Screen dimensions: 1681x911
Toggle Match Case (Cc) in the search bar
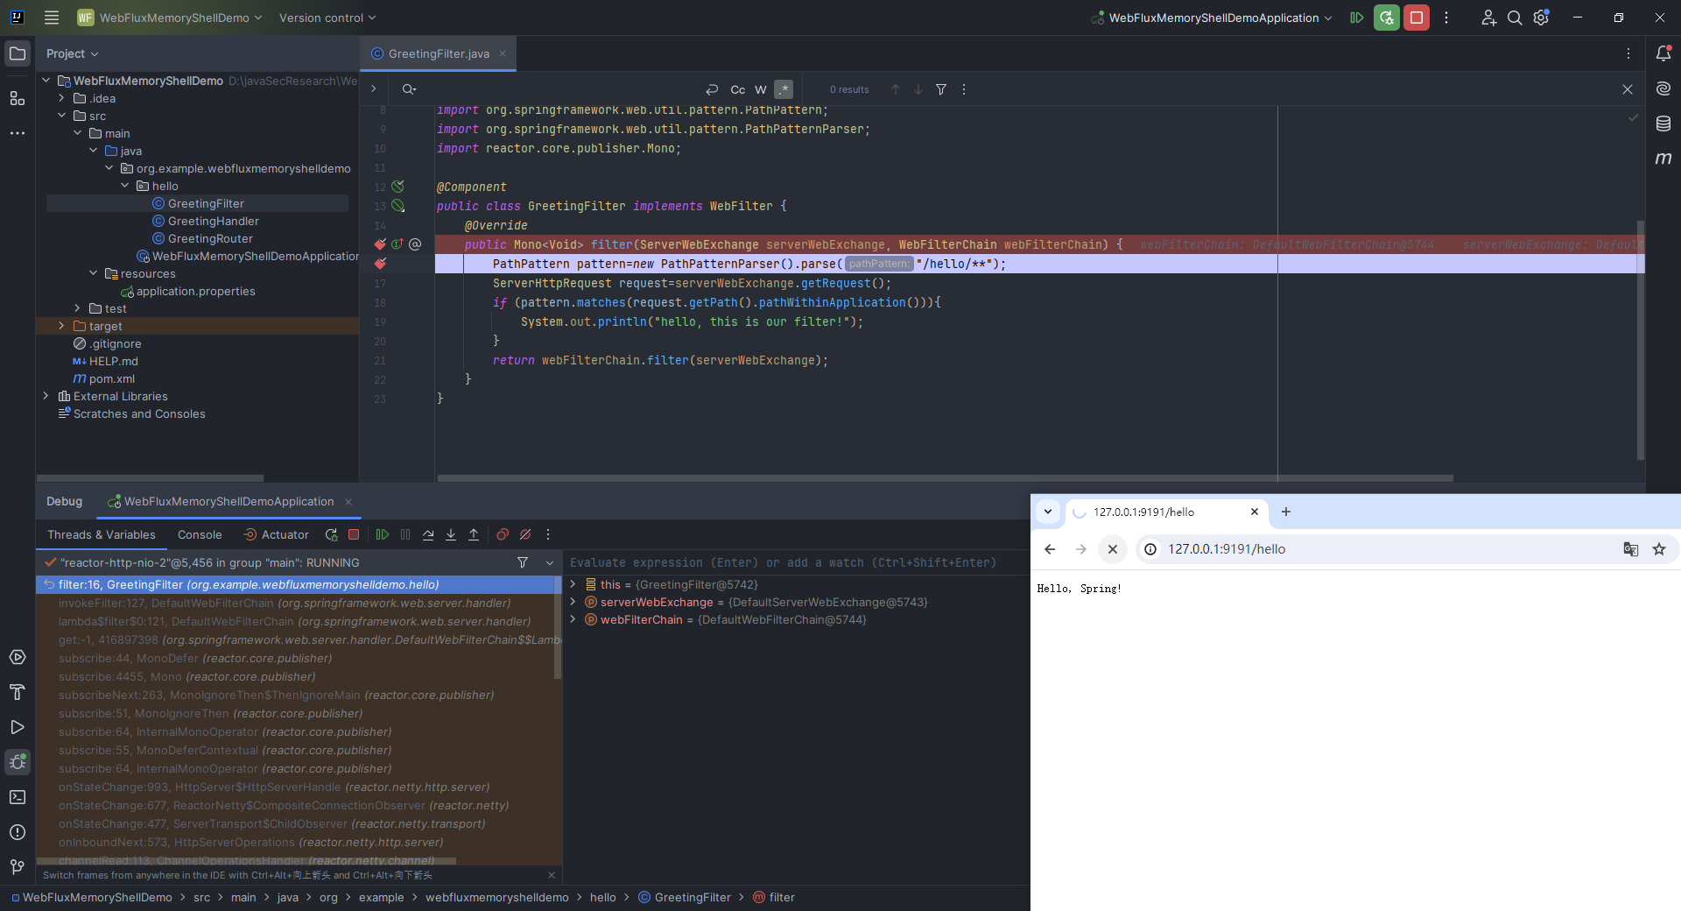click(738, 89)
